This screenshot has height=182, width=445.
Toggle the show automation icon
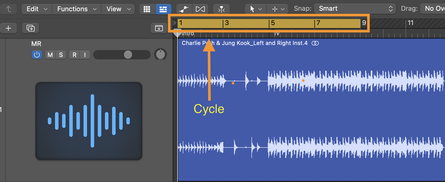183,9
